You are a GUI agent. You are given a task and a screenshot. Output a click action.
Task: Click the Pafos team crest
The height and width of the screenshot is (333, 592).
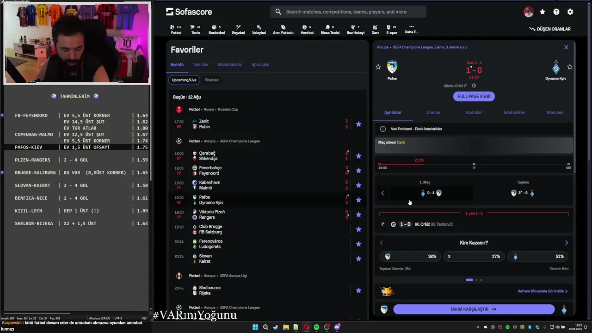392,68
